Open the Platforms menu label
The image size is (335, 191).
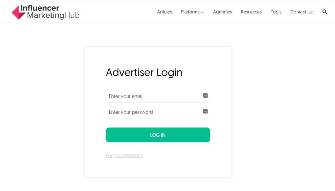click(x=190, y=12)
